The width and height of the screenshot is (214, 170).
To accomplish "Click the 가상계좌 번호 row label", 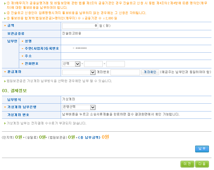I will tap(18, 115).
